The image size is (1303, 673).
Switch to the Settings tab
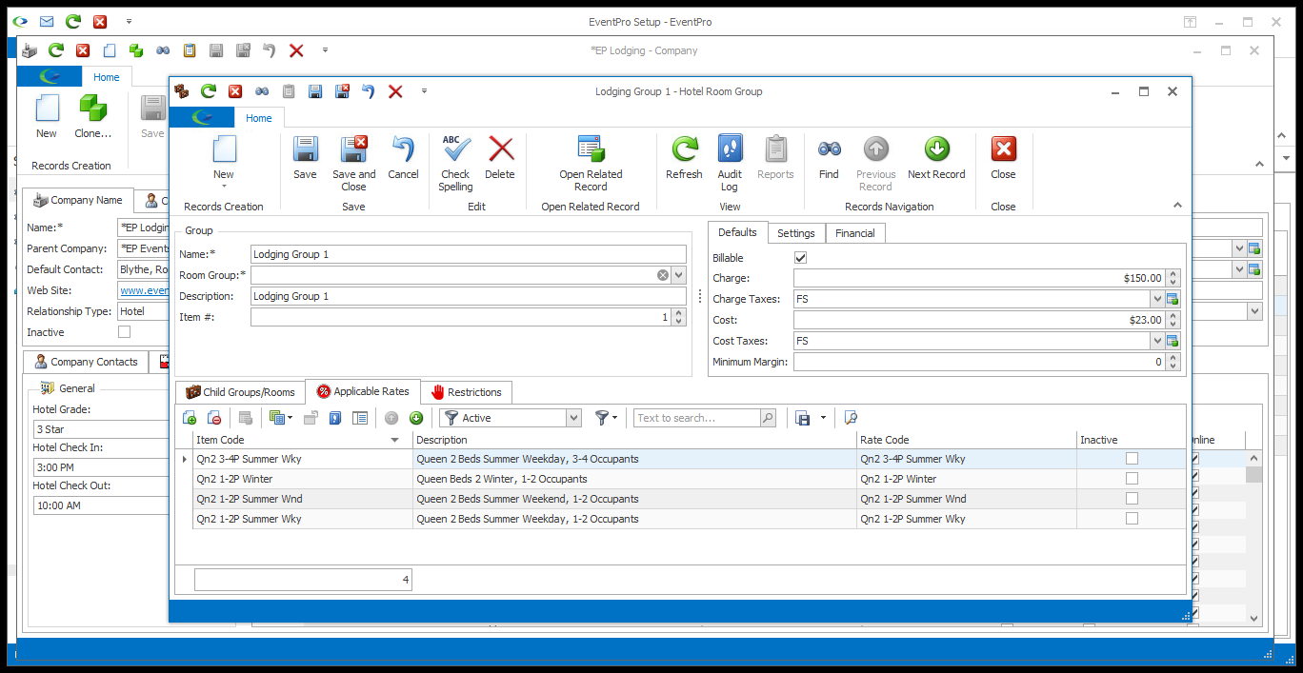click(x=795, y=233)
